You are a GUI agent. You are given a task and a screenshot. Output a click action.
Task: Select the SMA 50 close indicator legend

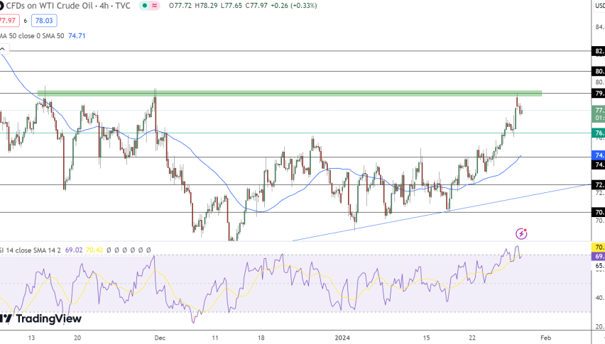point(32,36)
